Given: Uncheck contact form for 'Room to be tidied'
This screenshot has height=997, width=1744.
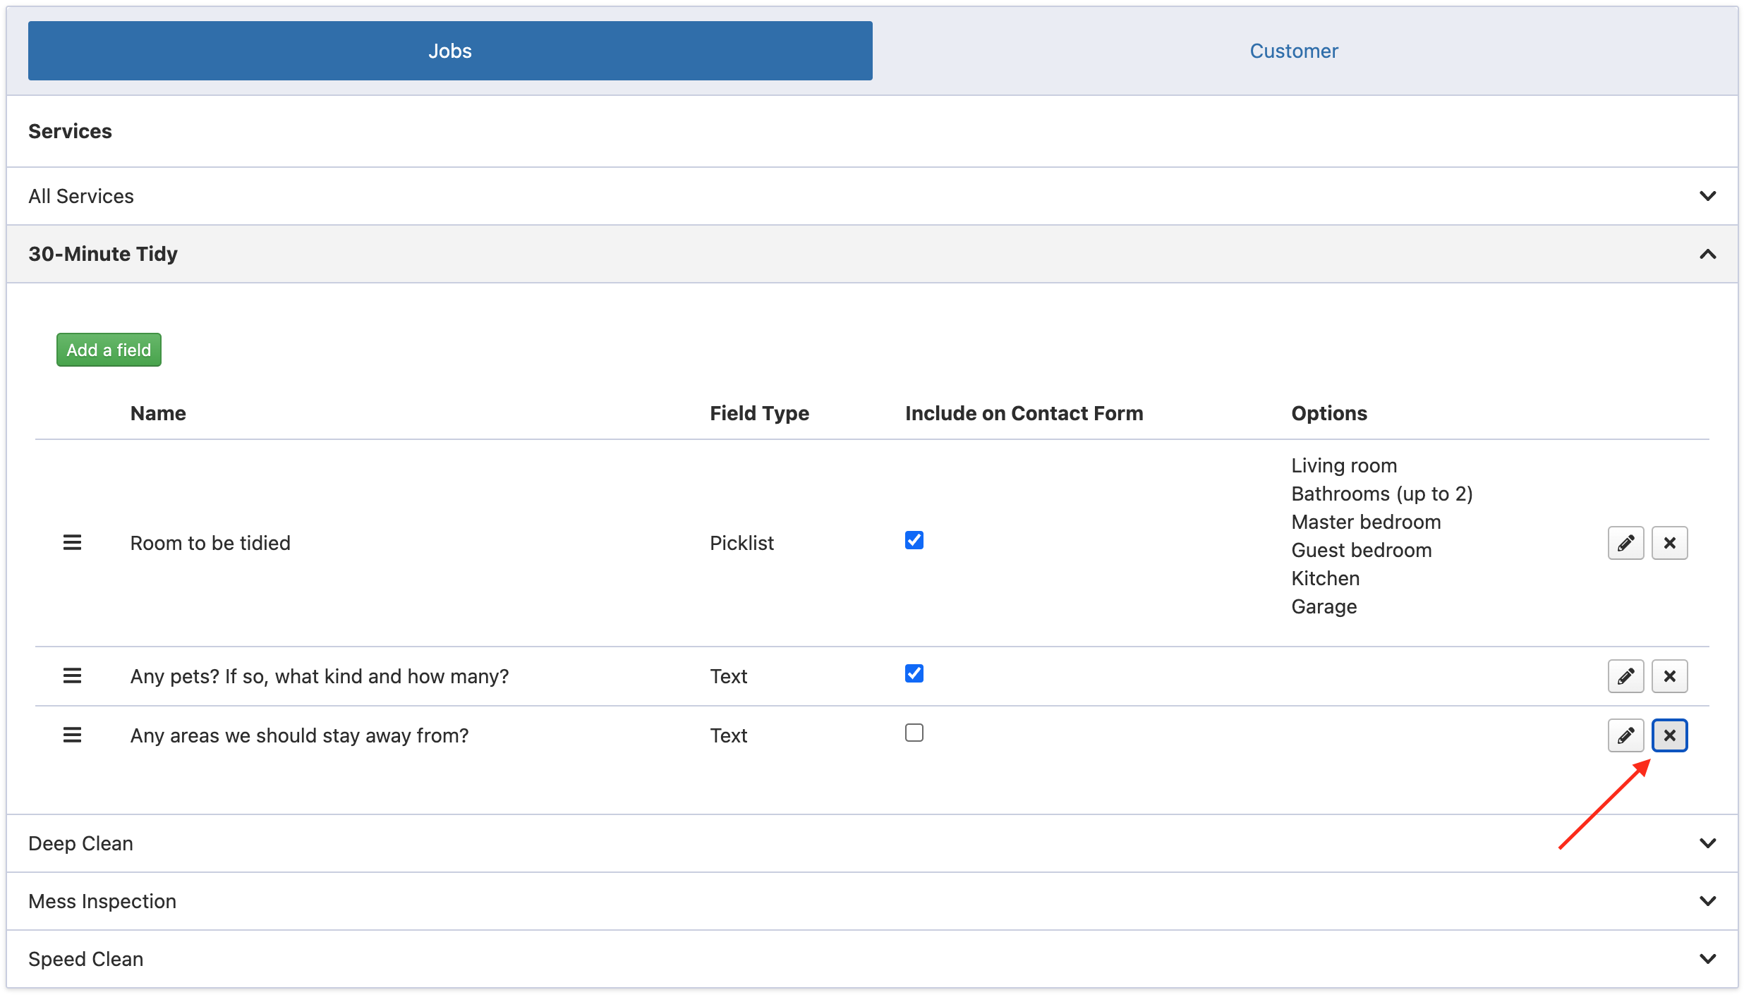Looking at the screenshot, I should pos(914,540).
